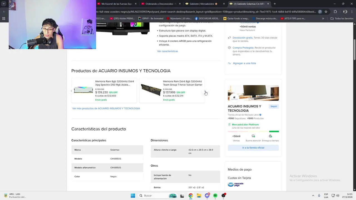This screenshot has width=356, height=200.
Task: Open the Windows Start menu
Action: click(x=133, y=196)
